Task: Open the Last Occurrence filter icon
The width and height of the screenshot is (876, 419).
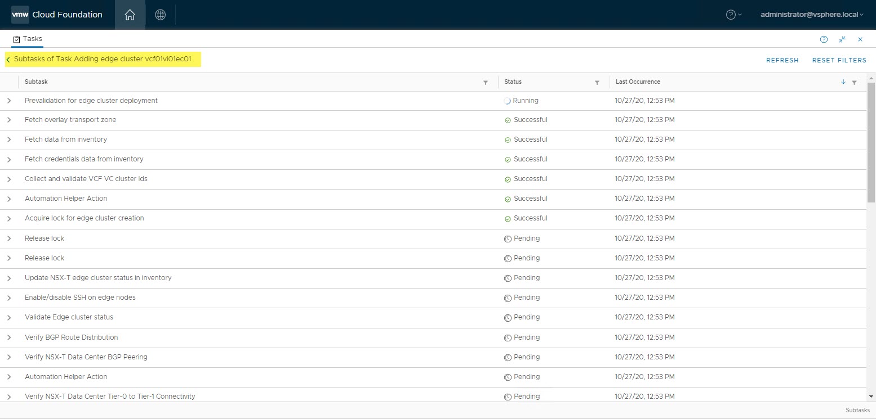Action: coord(854,83)
